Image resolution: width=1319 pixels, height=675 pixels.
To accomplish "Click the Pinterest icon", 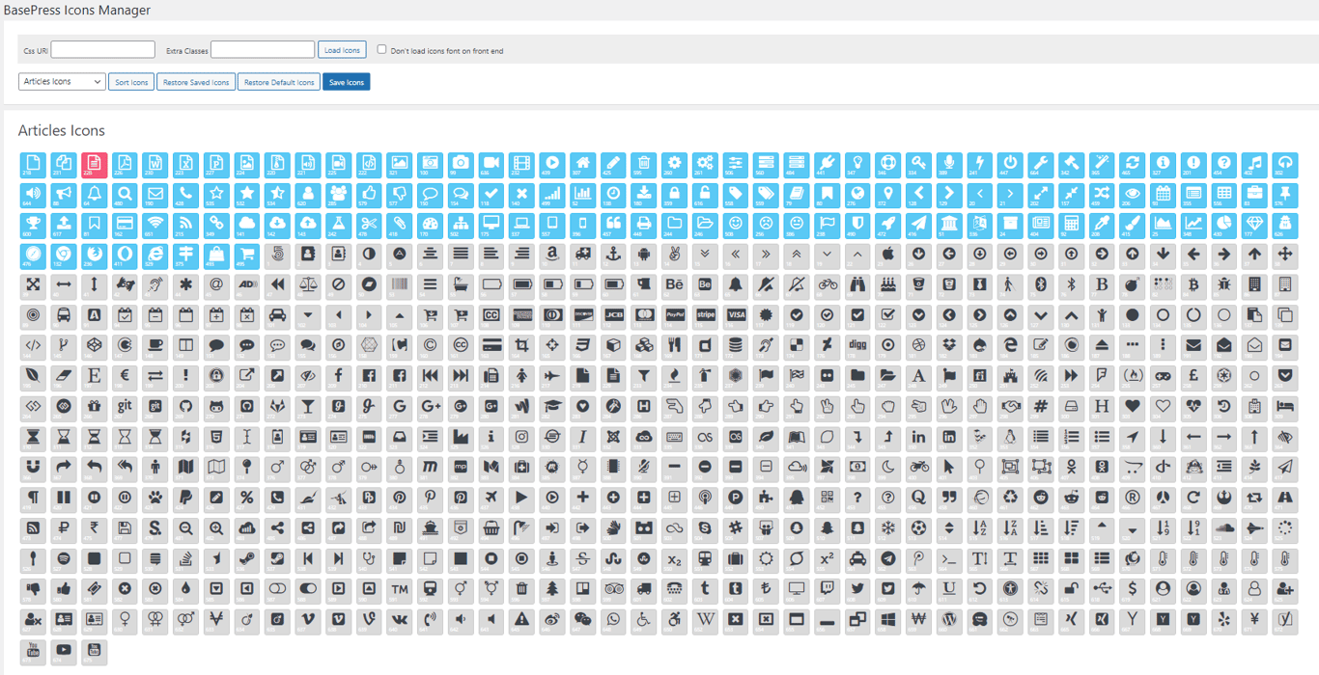I will pyautogui.click(x=399, y=498).
